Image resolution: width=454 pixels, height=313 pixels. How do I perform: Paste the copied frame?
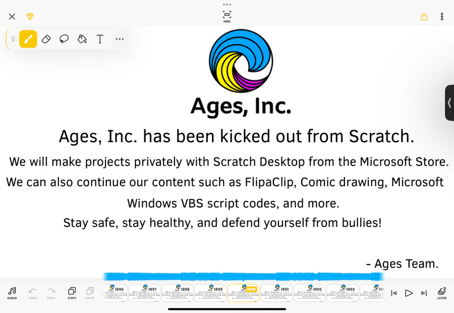coord(90,293)
